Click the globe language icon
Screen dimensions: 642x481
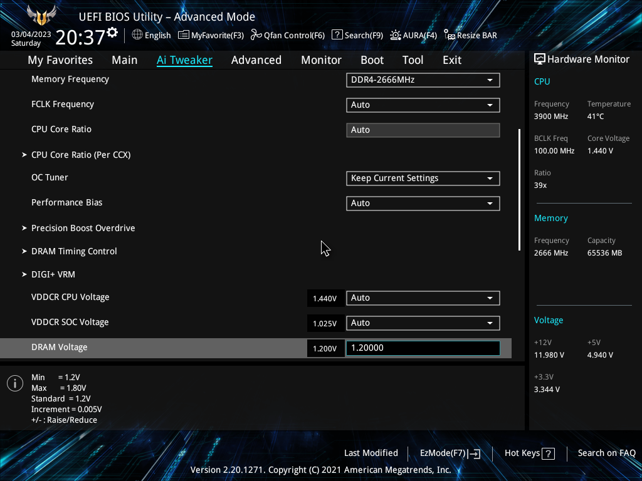coord(137,35)
